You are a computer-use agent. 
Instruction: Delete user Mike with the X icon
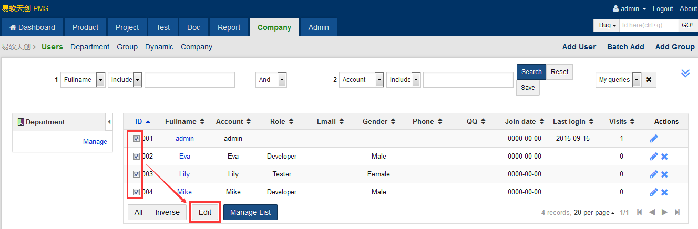pos(664,192)
